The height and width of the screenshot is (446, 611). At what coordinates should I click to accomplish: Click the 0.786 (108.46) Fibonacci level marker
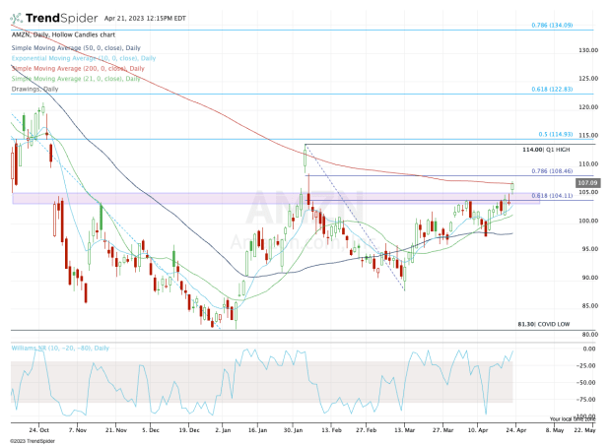click(x=551, y=170)
